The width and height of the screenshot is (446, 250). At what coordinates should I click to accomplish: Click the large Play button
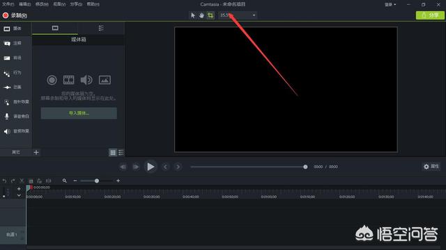[x=151, y=167]
